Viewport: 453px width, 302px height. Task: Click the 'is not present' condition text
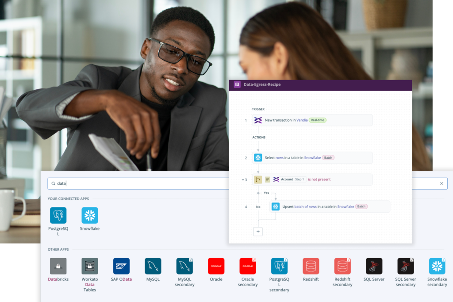point(319,179)
